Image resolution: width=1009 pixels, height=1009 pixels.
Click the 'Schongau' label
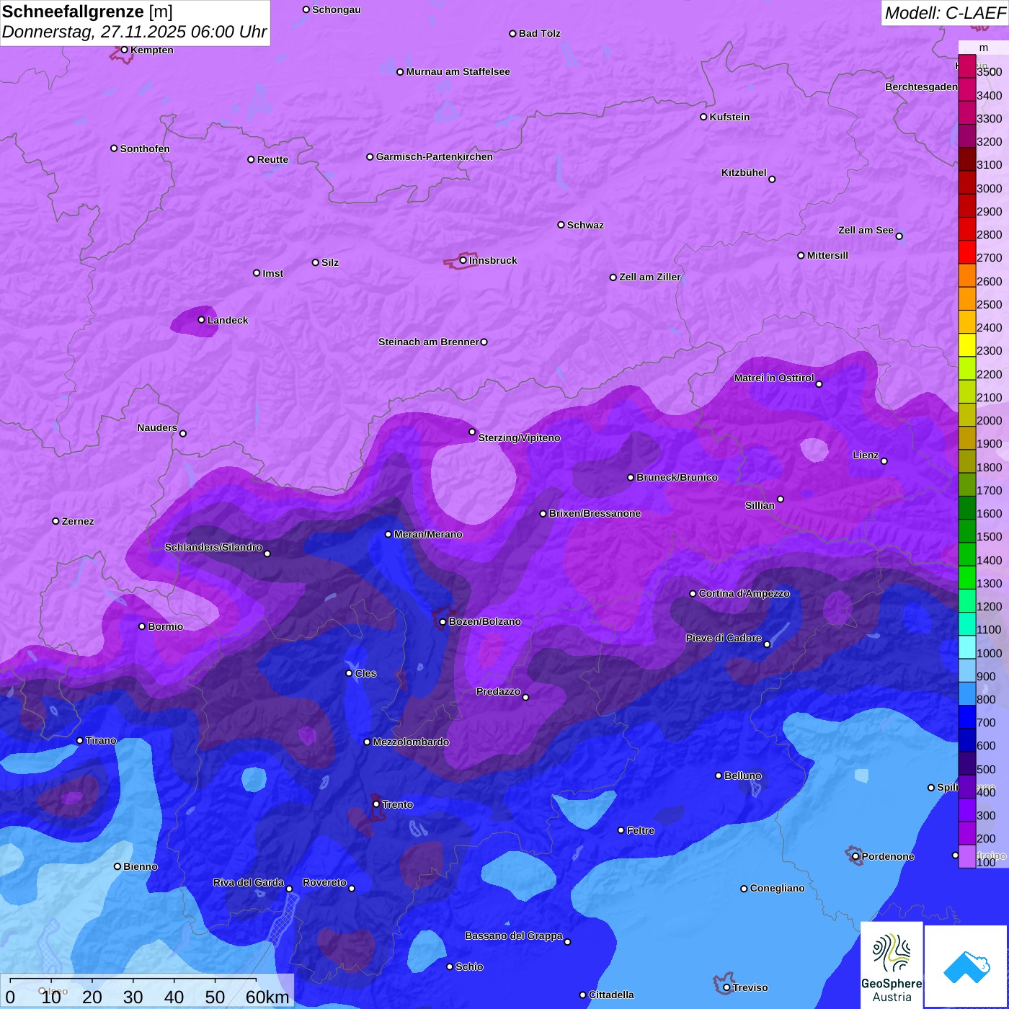(x=337, y=9)
